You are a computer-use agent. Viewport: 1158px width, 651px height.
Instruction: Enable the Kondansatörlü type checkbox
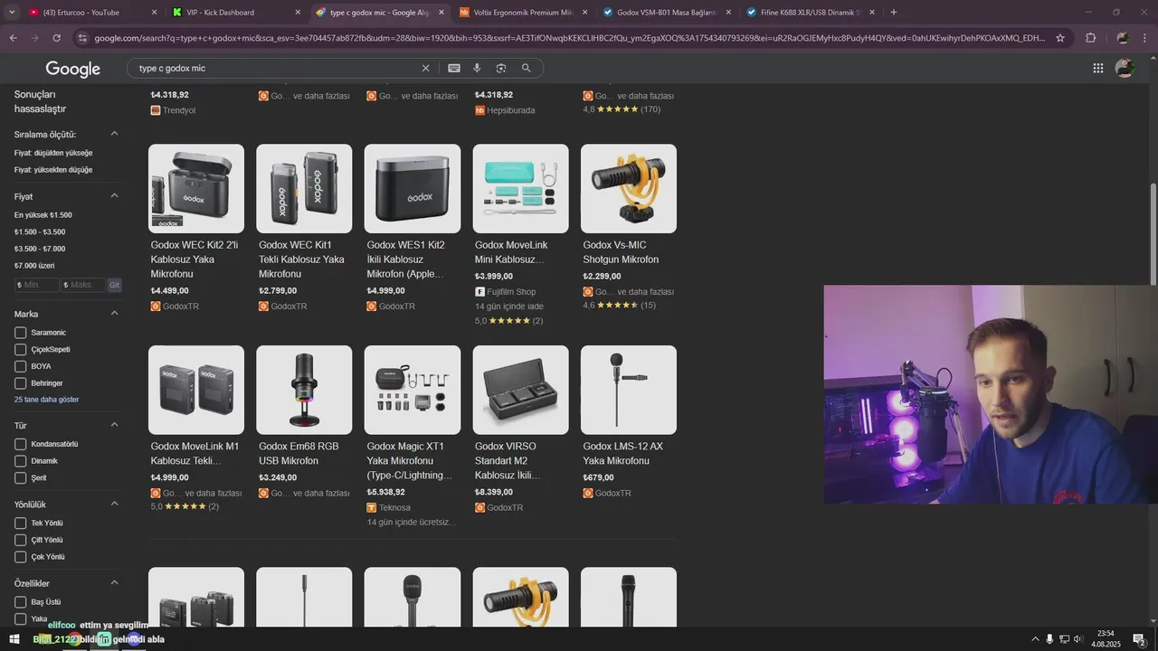[20, 444]
